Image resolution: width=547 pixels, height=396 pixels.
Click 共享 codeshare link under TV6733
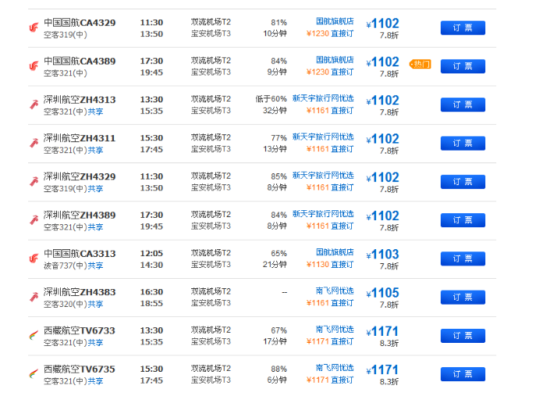(x=95, y=343)
